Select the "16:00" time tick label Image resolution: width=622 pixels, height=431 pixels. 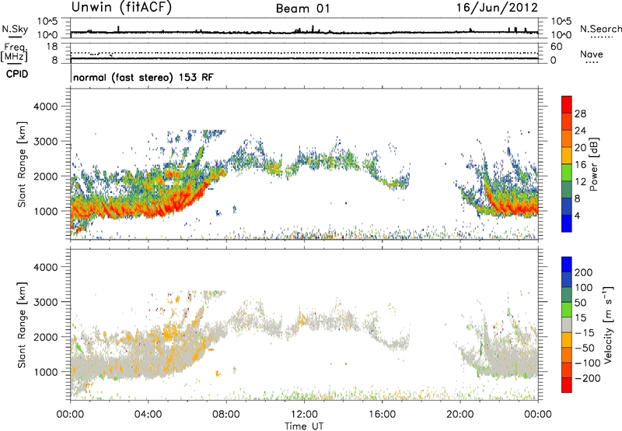382,415
